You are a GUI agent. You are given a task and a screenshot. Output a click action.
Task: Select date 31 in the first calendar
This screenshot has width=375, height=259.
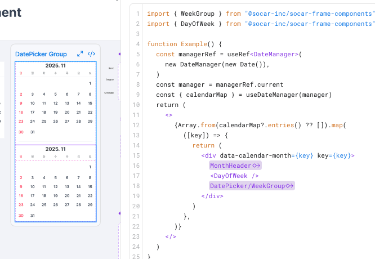tap(33, 132)
